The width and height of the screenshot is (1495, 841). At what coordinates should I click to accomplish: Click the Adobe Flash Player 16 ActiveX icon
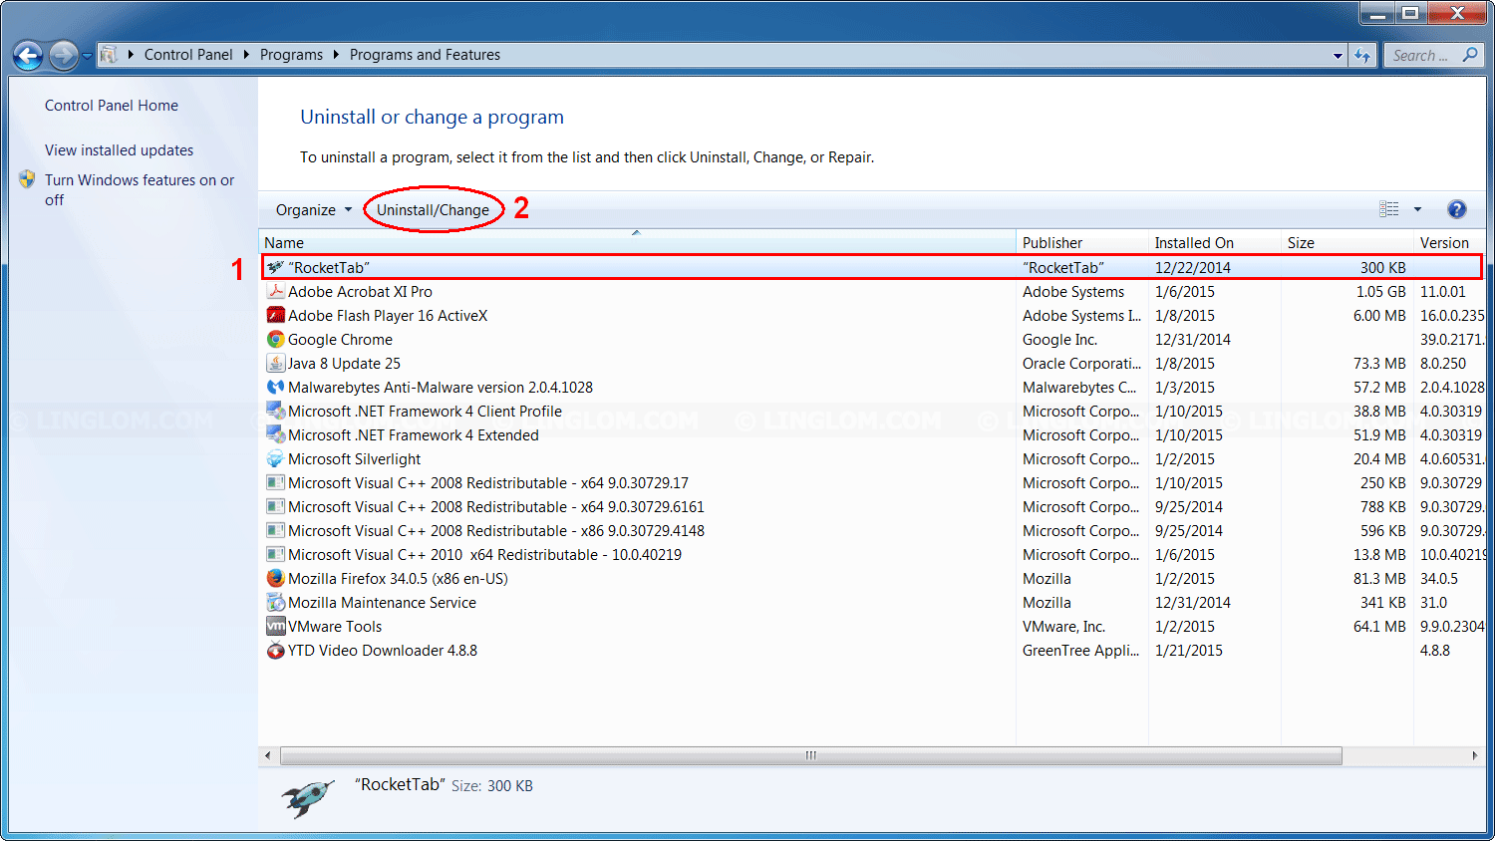[276, 315]
